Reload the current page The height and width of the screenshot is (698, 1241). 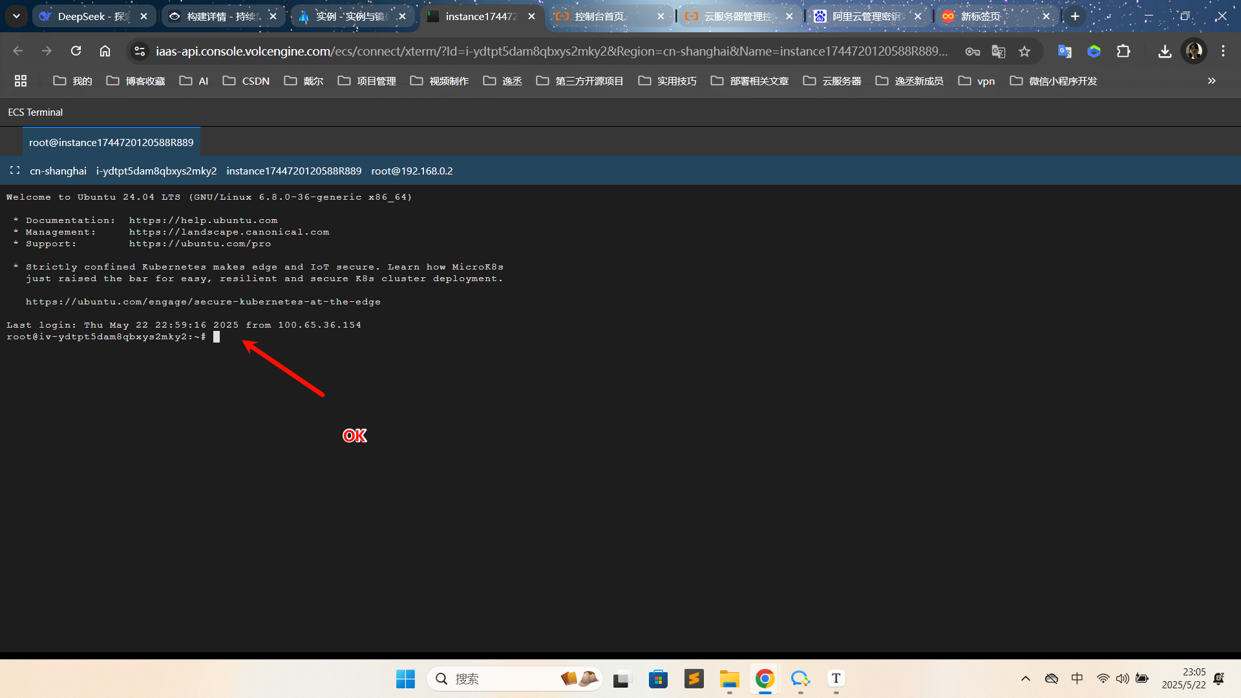[76, 51]
